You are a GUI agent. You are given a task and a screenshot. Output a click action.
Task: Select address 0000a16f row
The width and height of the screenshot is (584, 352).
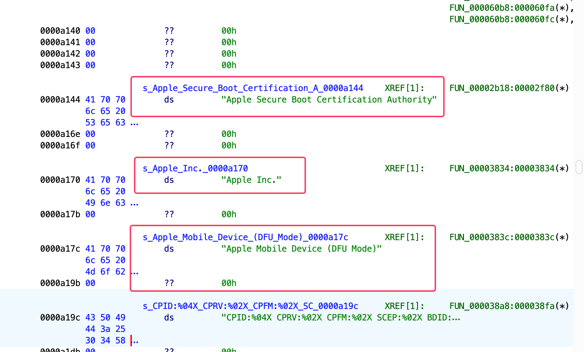coord(60,146)
